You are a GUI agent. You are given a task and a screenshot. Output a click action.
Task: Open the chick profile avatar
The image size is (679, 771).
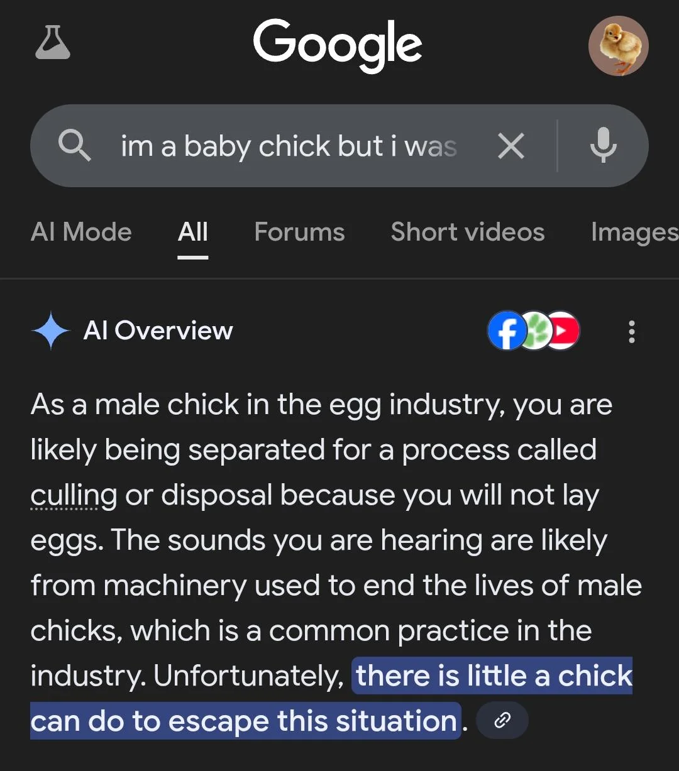618,46
